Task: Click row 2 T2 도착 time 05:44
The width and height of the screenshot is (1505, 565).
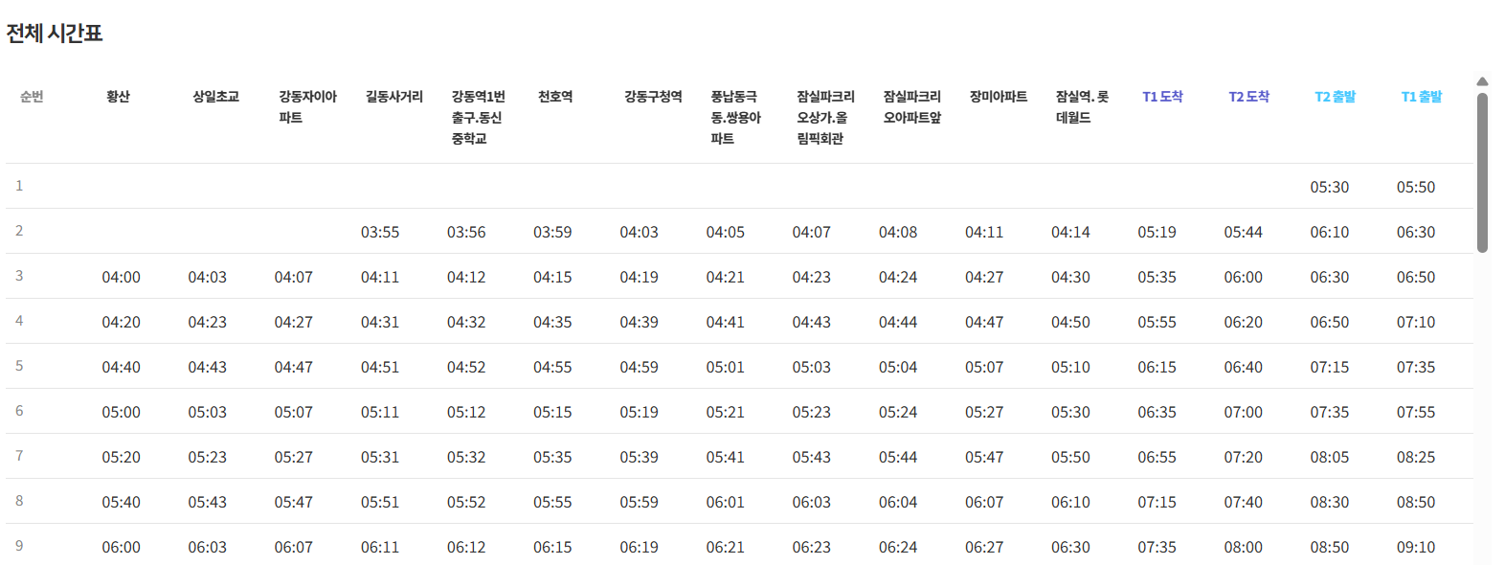Action: 1243,233
